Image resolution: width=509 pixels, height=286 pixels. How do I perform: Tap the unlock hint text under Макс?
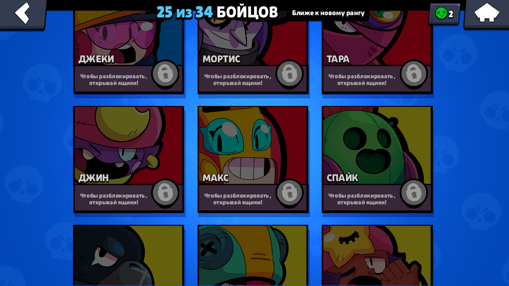point(237,199)
